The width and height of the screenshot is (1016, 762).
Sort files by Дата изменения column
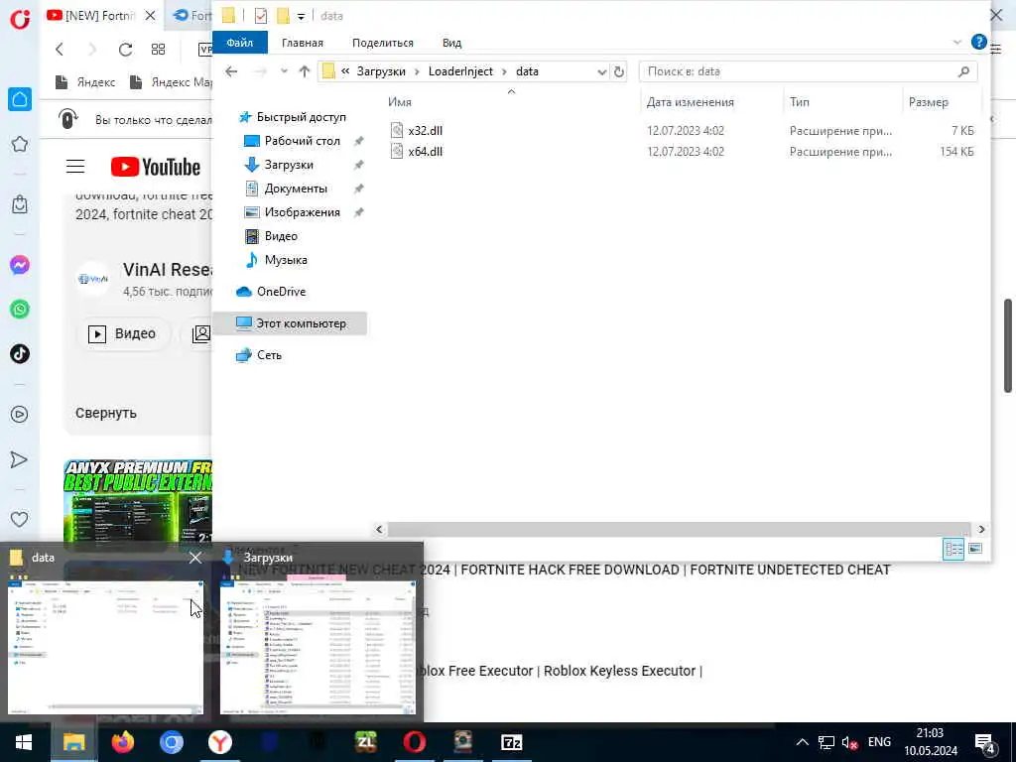point(691,102)
